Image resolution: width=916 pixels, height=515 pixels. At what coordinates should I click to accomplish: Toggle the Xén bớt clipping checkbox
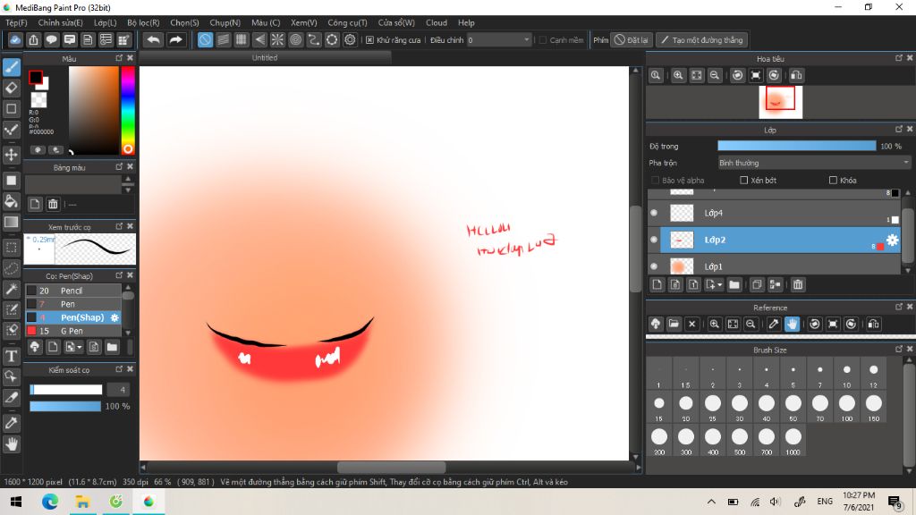tap(744, 181)
